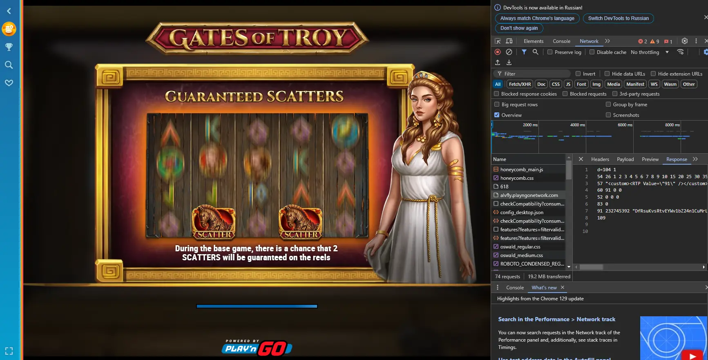Enable Disable cache checkbox
The image size is (708, 360).
click(592, 52)
